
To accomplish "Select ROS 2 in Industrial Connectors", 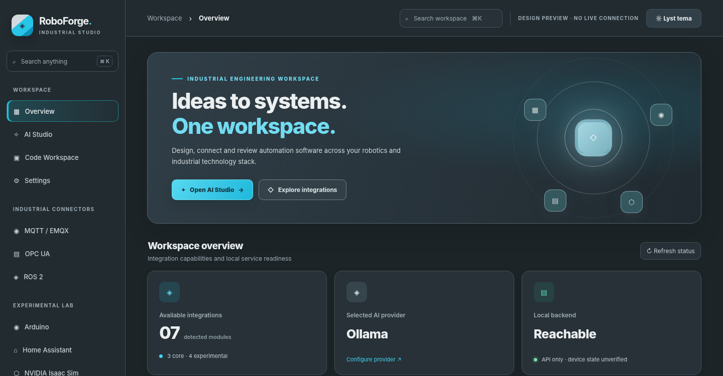I will [63, 277].
